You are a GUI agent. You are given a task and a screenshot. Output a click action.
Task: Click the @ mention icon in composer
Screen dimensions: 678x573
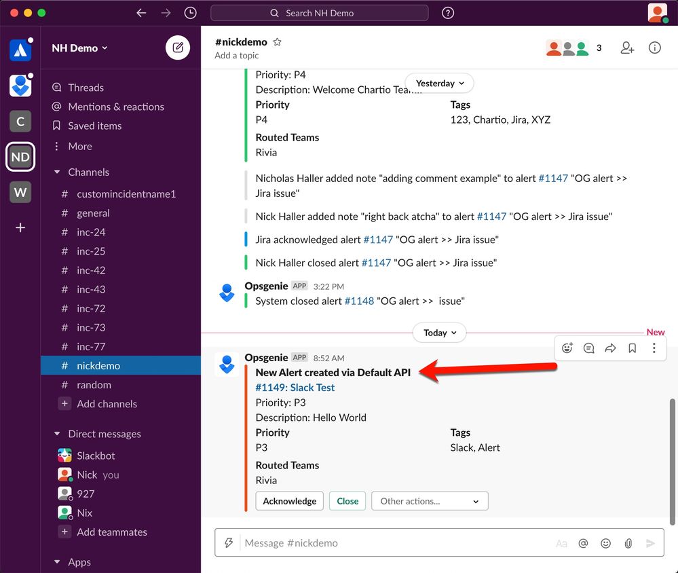click(583, 543)
